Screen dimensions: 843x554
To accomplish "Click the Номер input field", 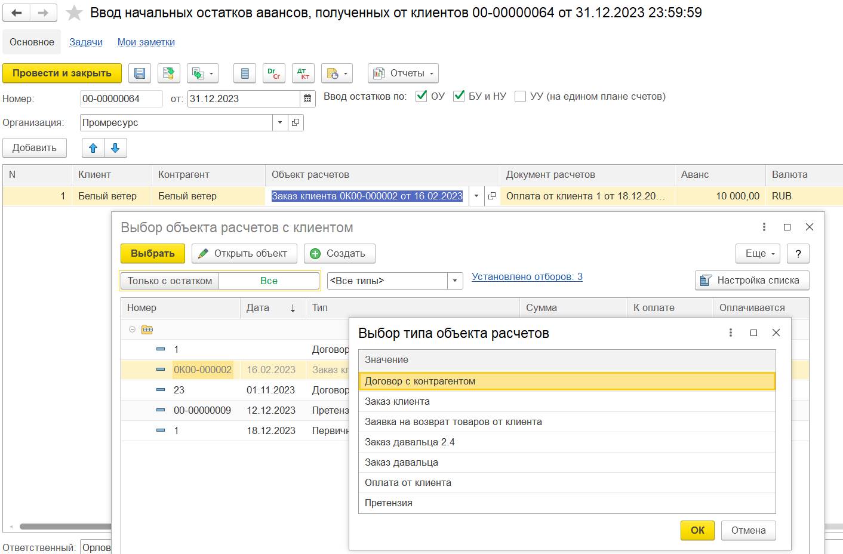I will (121, 99).
